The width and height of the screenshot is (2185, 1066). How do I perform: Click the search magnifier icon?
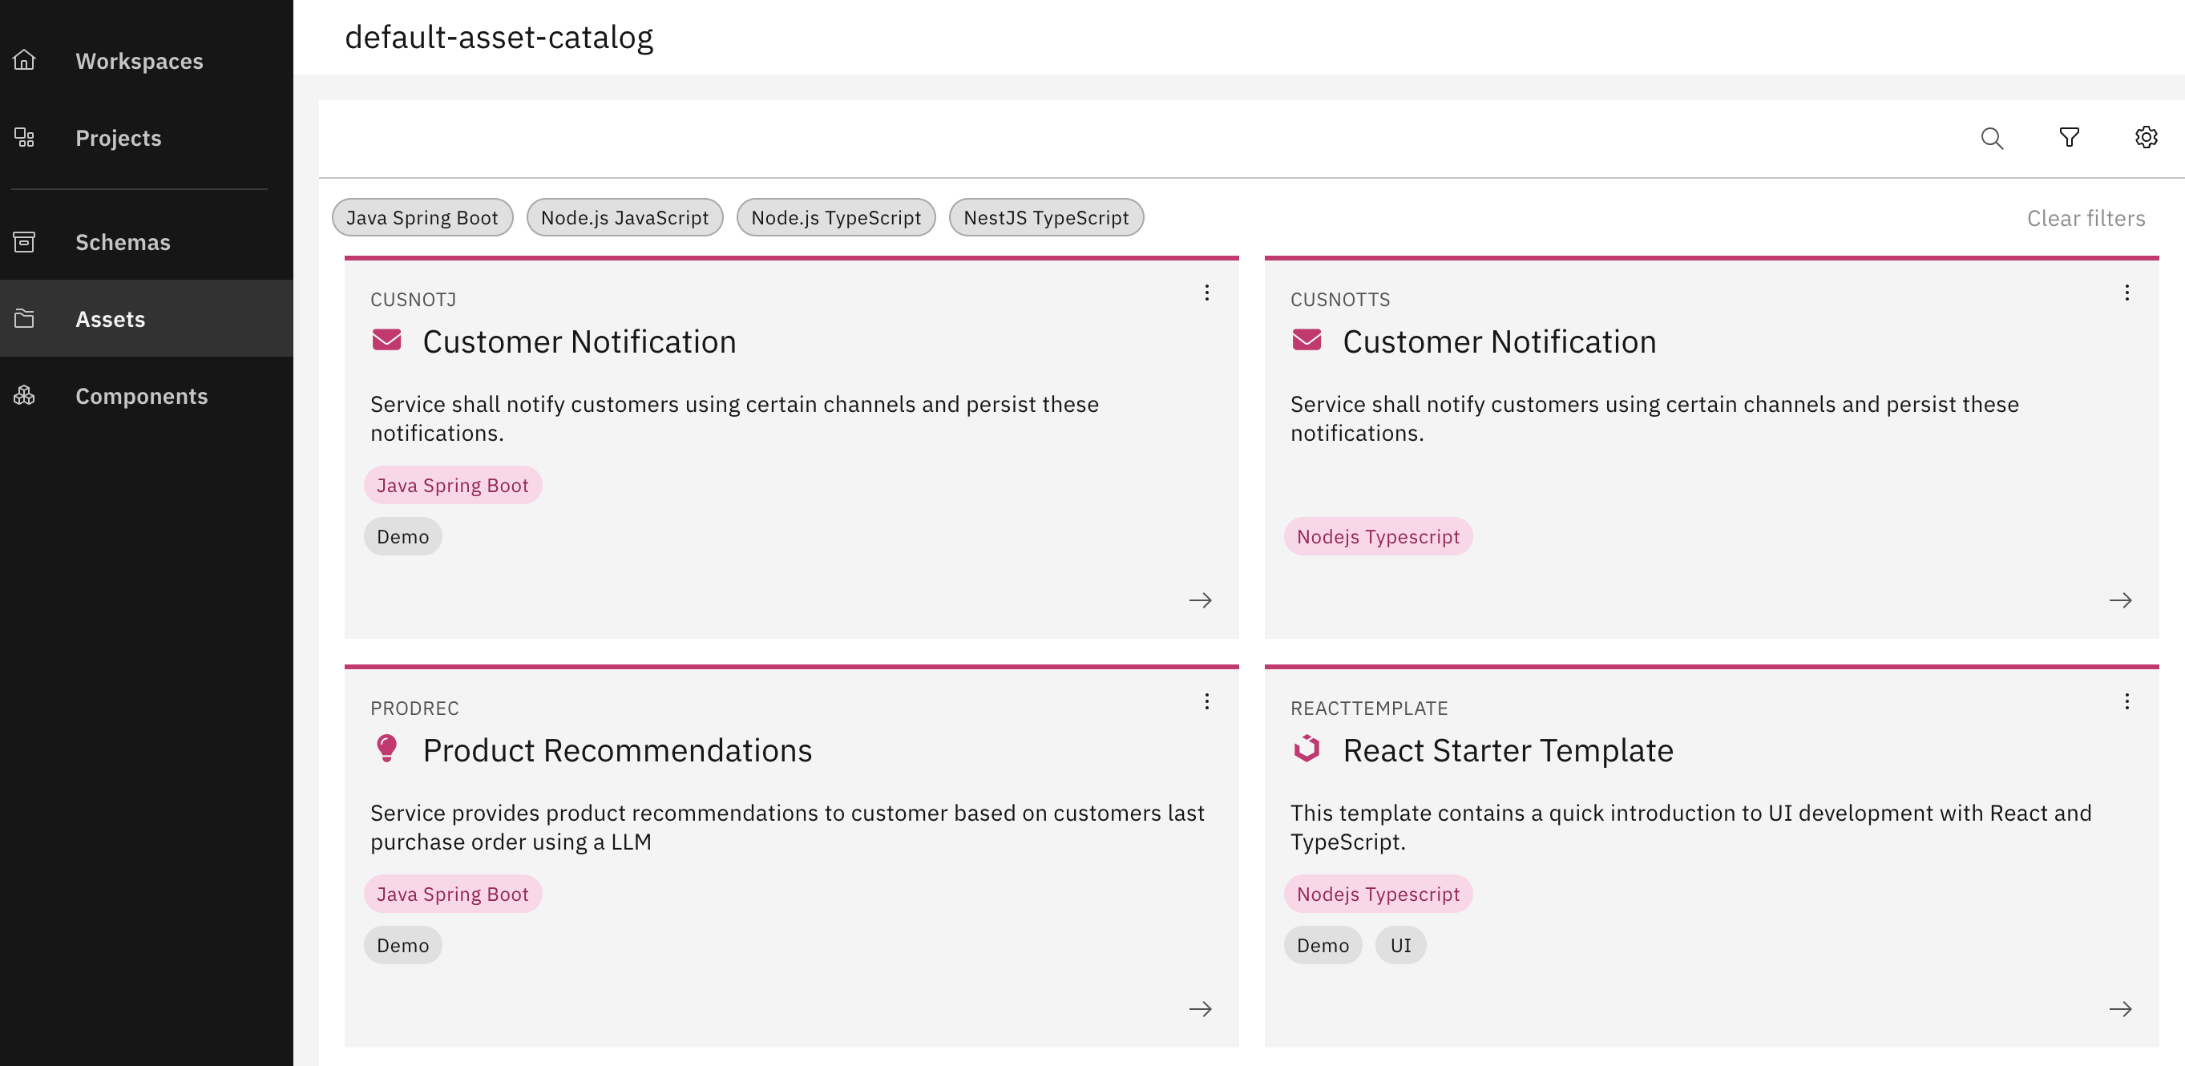[x=1992, y=138]
